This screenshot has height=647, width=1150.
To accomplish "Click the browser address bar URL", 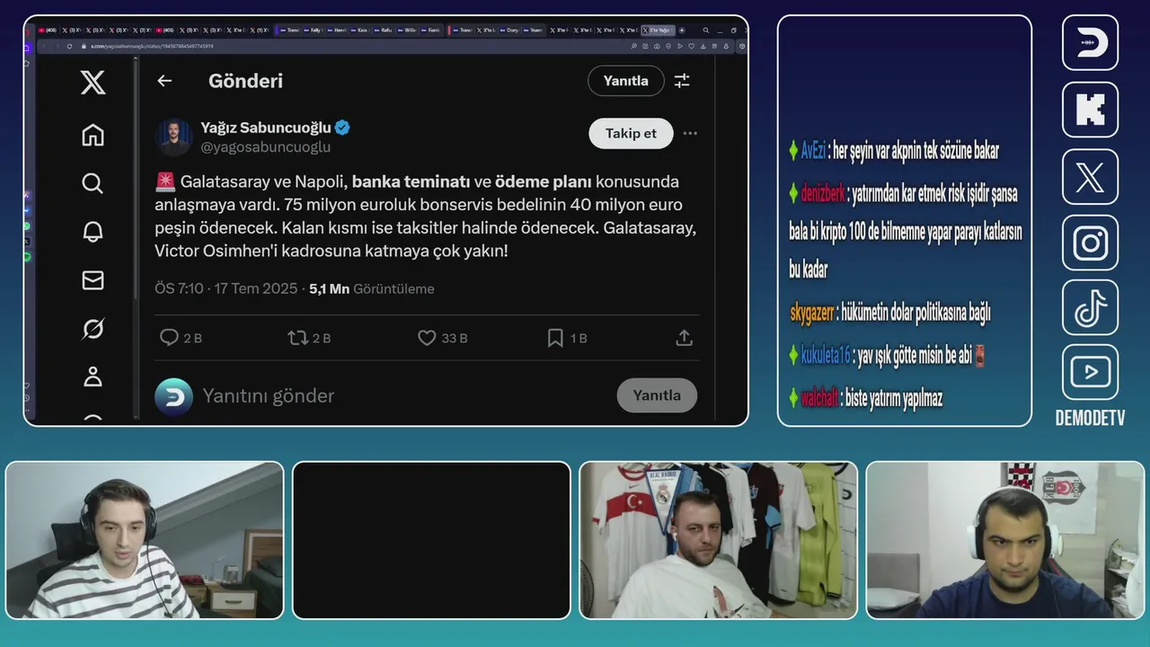I will tap(151, 46).
